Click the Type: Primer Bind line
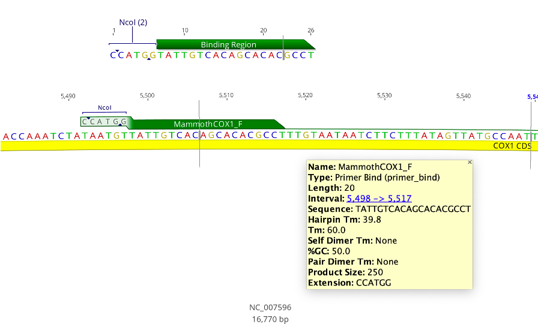The image size is (538, 324). click(x=374, y=178)
